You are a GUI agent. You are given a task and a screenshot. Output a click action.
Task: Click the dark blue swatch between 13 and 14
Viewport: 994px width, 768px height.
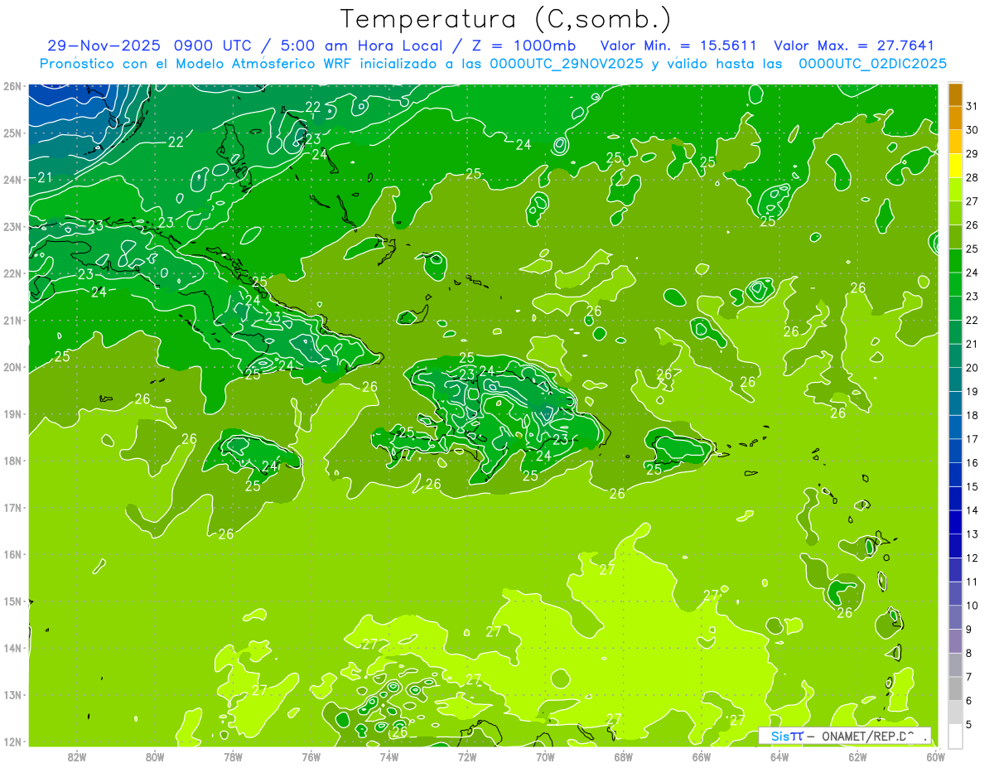click(956, 522)
